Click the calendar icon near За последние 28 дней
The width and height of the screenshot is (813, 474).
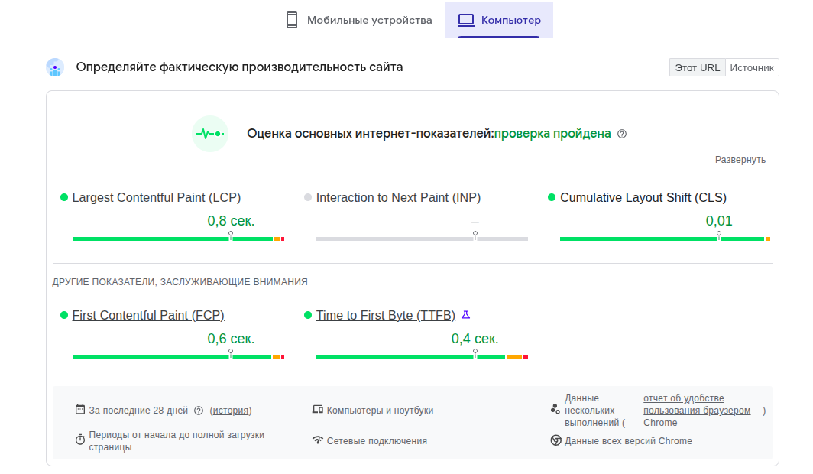click(79, 409)
